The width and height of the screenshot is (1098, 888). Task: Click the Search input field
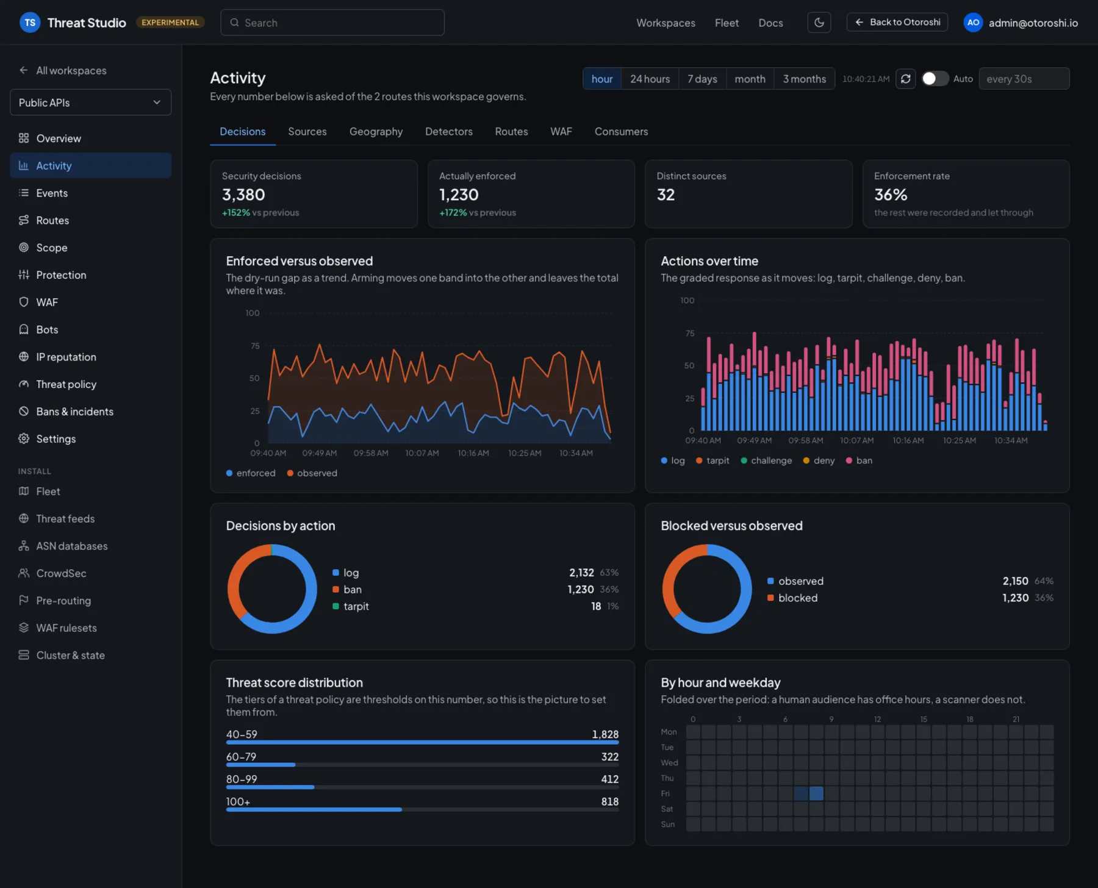coord(332,23)
